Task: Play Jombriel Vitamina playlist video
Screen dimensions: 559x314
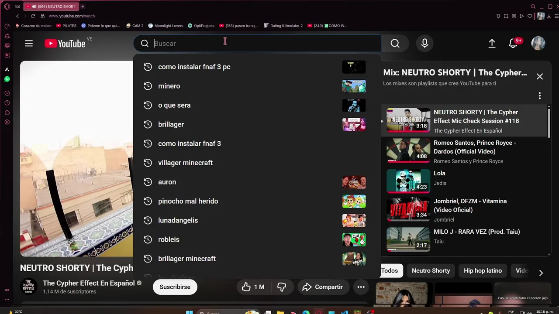Action: coord(464,210)
